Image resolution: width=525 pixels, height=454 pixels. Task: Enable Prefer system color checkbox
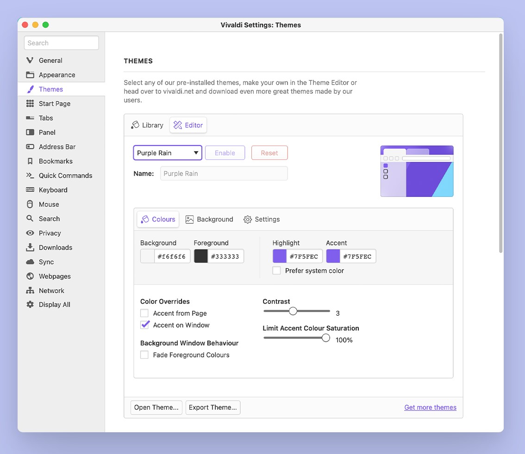[276, 270]
